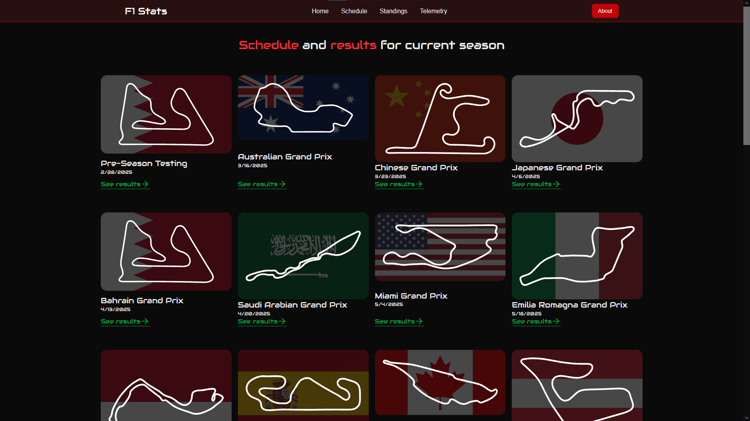Screen dimensions: 750x421
Task: Click the F1 Stats logo
Action: click(145, 11)
